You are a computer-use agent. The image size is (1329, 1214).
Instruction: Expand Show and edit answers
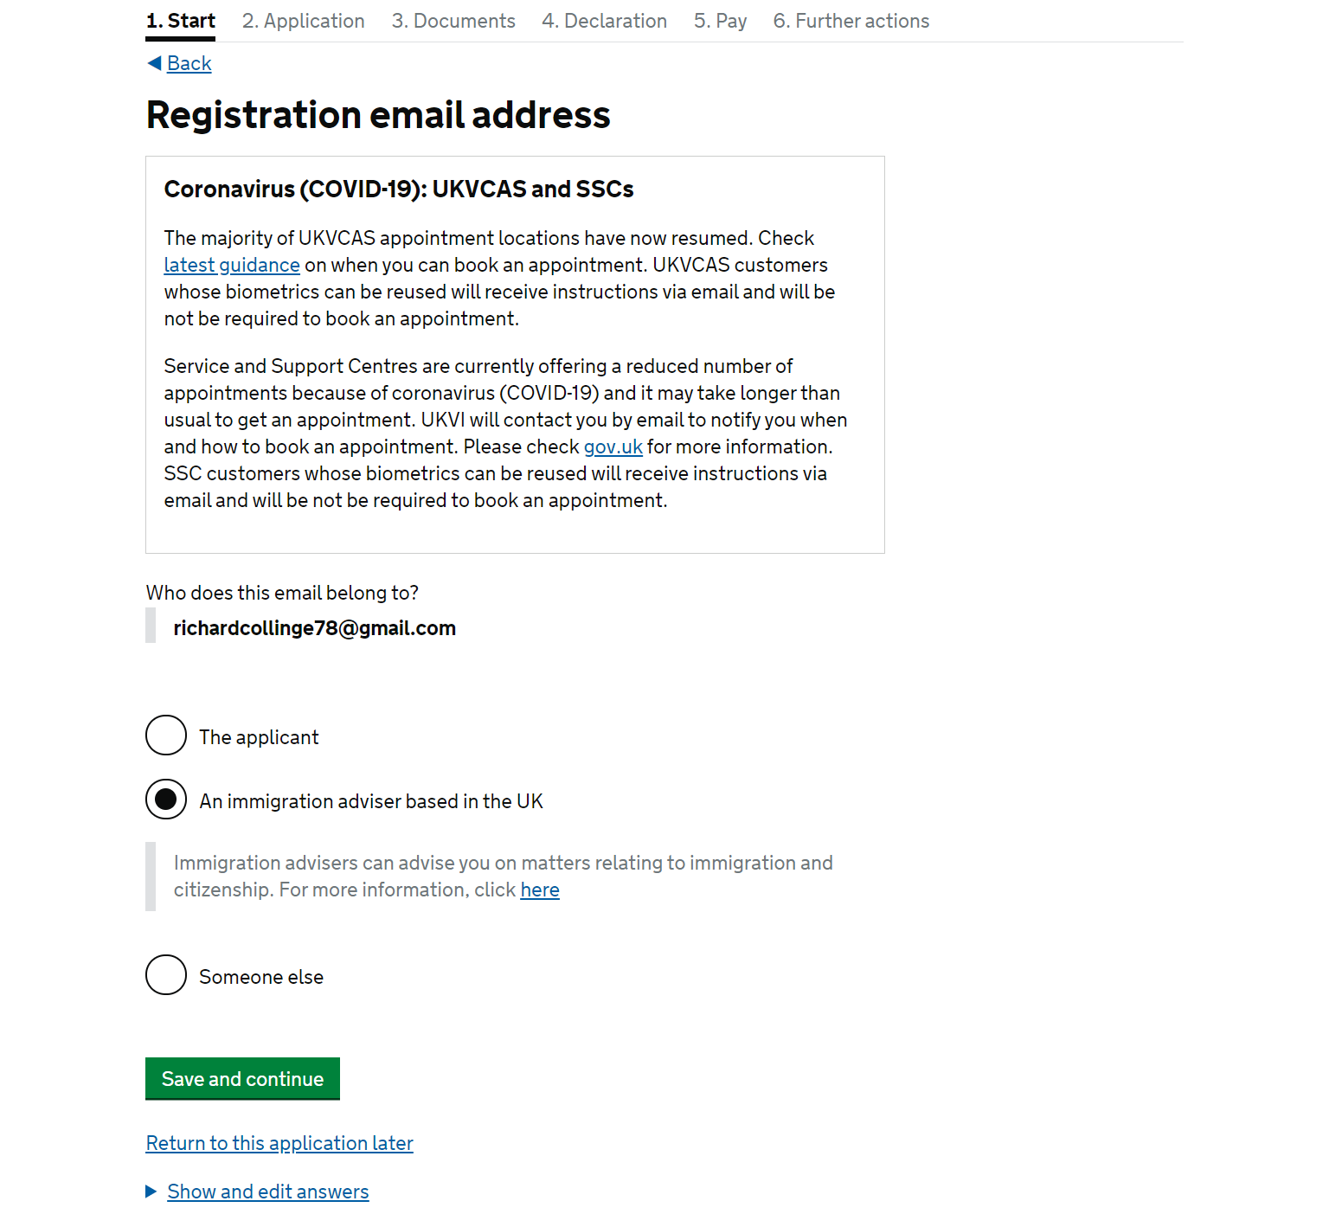(268, 1192)
